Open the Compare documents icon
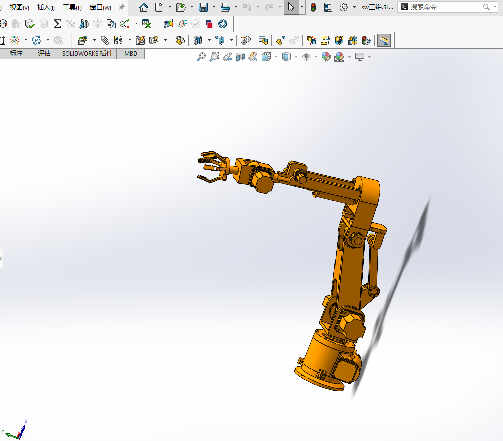 [111, 24]
